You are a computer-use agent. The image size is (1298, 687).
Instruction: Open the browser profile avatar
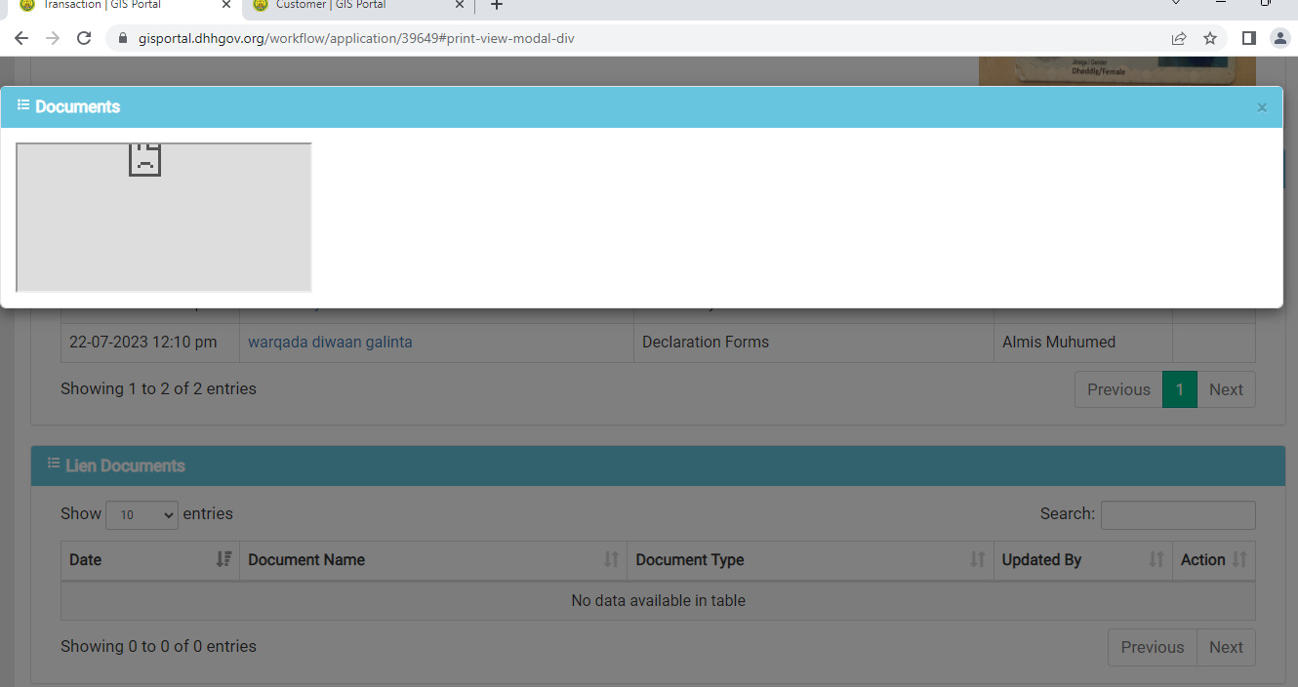tap(1279, 38)
